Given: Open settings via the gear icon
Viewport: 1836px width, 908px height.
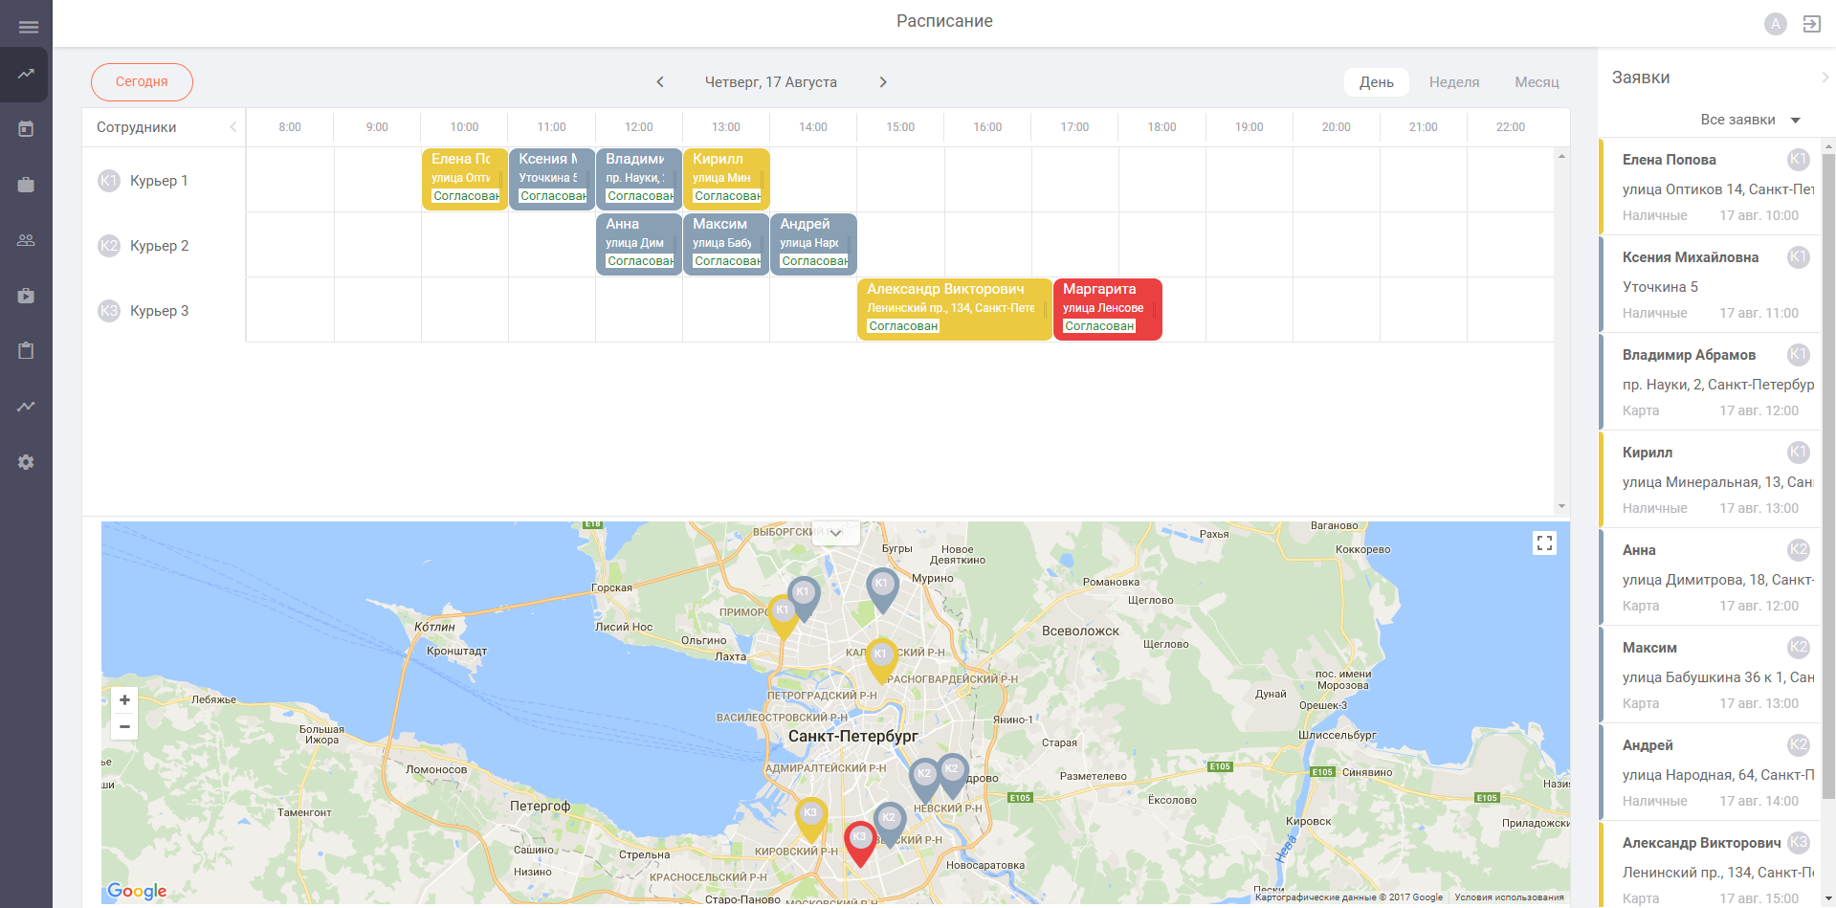Looking at the screenshot, I should (26, 462).
